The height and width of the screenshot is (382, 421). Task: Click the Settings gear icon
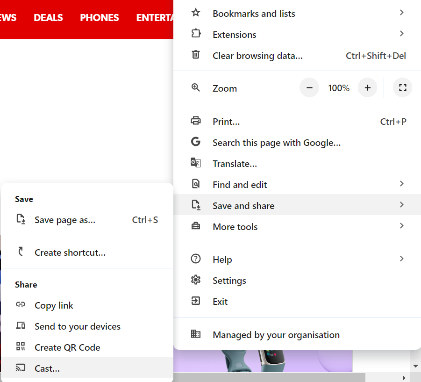click(x=196, y=280)
